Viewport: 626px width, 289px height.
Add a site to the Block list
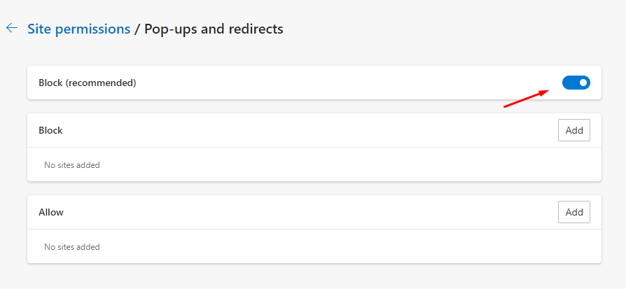(x=573, y=131)
